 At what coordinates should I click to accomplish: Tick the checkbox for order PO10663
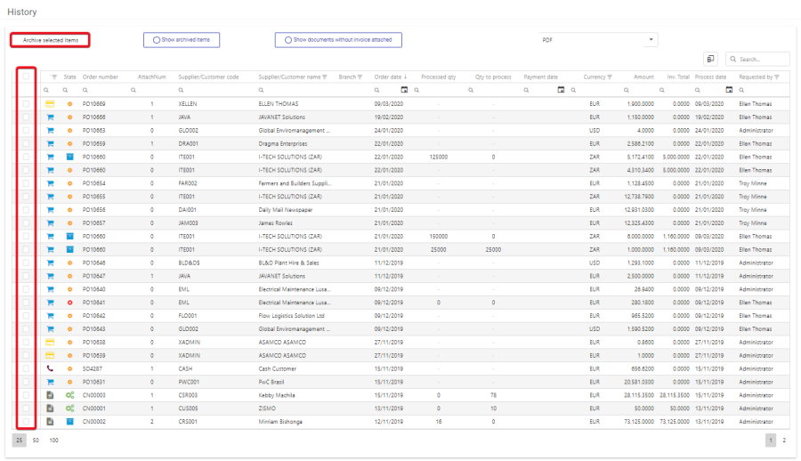pos(26,130)
